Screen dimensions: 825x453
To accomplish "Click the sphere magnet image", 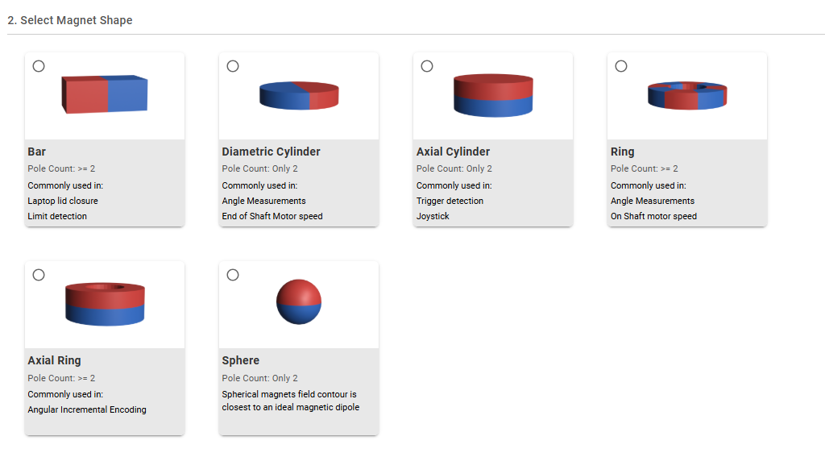I will click(x=299, y=301).
